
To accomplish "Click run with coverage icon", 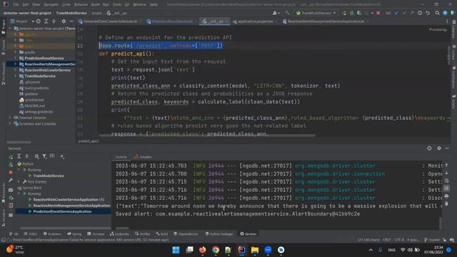I will pos(359,13).
